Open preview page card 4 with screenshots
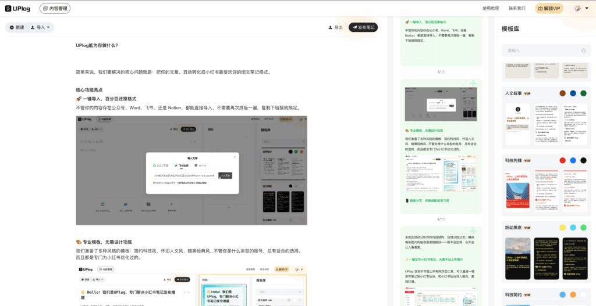The height and width of the screenshot is (306, 596). coord(441,146)
